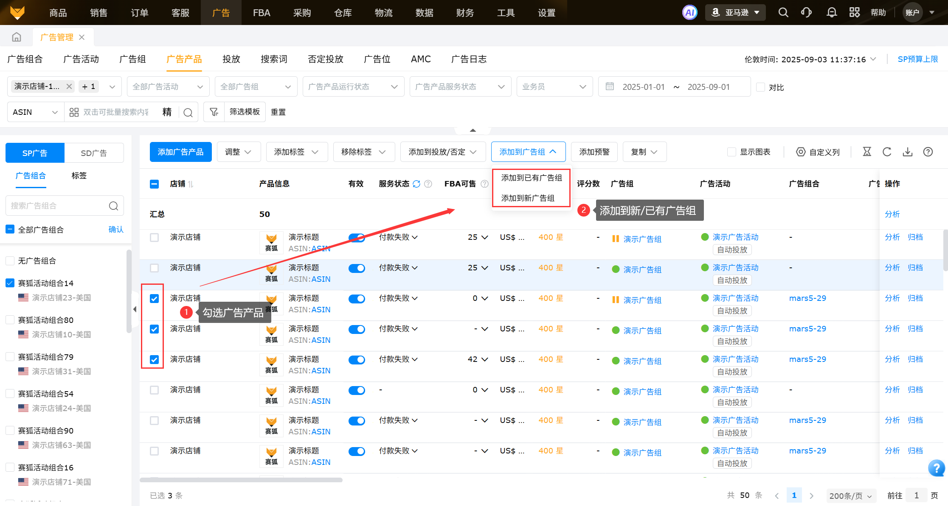Click the AI assistant icon
Viewport: 948px width, 506px height.
click(x=689, y=12)
